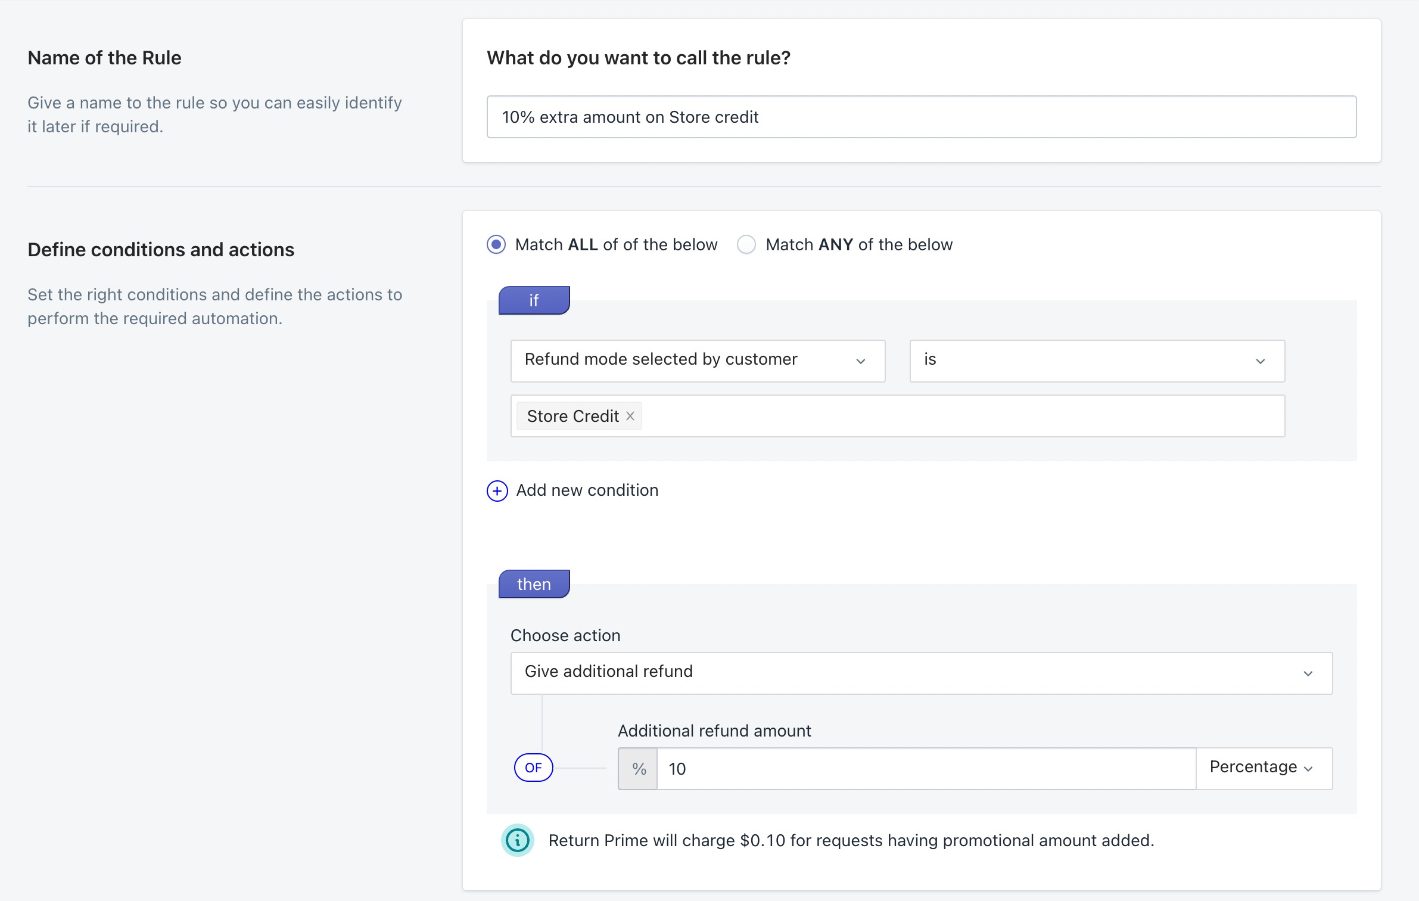Click the percent symbol prefix box
The width and height of the screenshot is (1419, 901).
click(x=638, y=769)
